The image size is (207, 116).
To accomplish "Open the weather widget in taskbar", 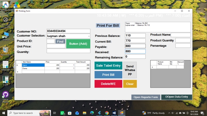I will tap(153, 113).
